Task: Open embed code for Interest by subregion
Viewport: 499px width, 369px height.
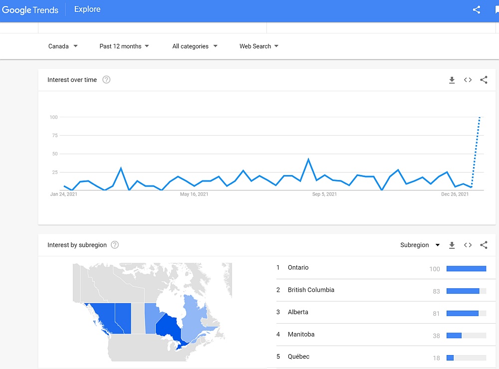Action: 468,245
